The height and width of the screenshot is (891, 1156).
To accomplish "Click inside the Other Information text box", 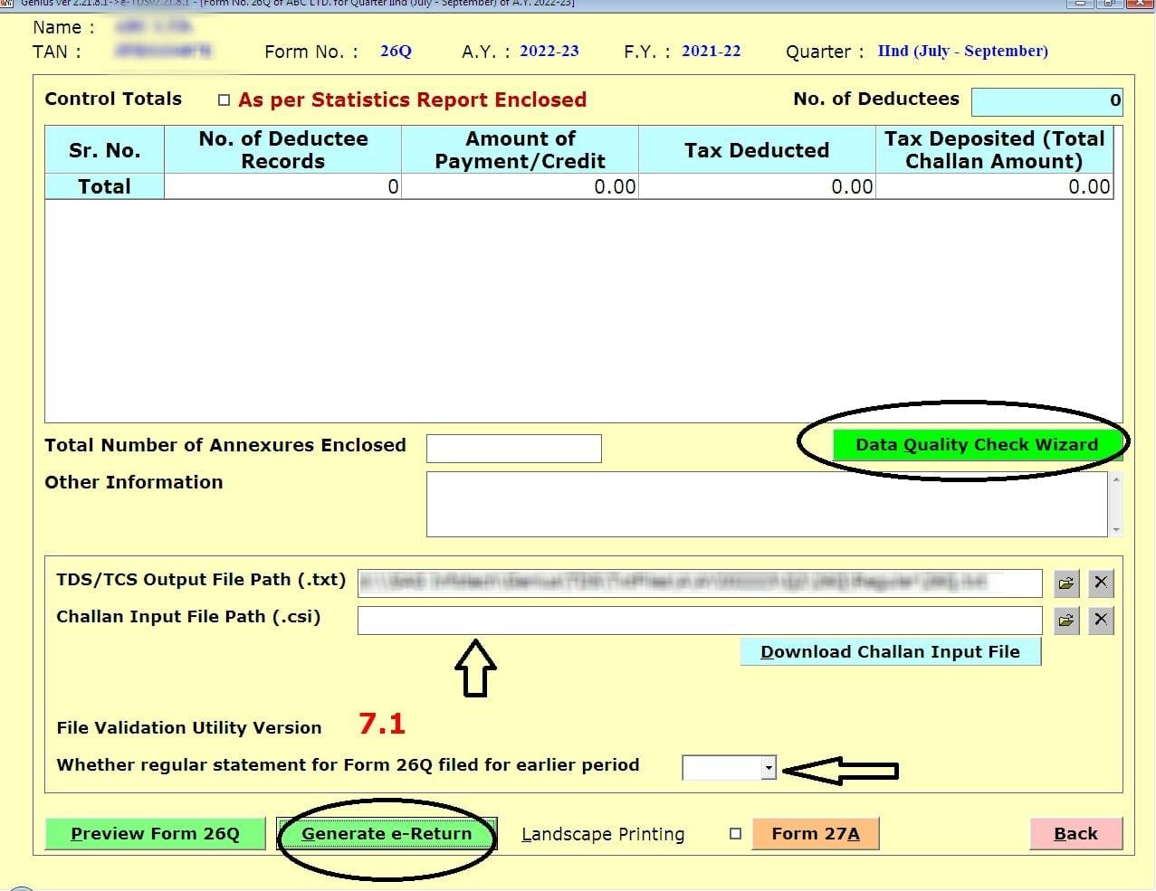I will click(x=766, y=504).
